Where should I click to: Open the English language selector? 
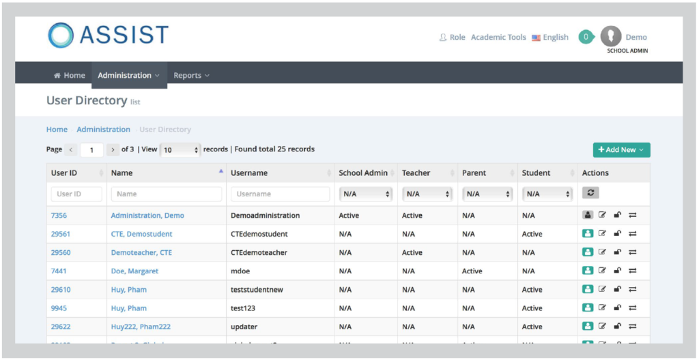[x=550, y=37]
